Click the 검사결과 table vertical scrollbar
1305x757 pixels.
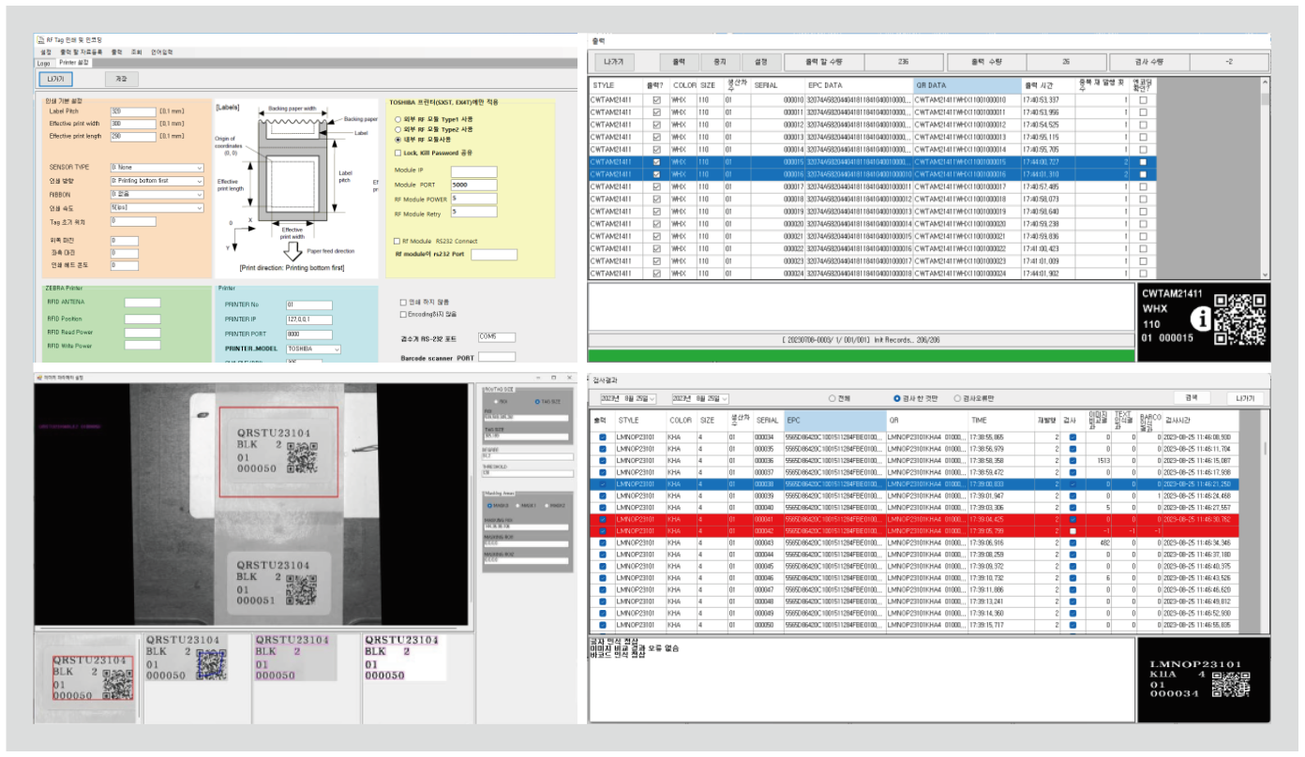click(1265, 524)
